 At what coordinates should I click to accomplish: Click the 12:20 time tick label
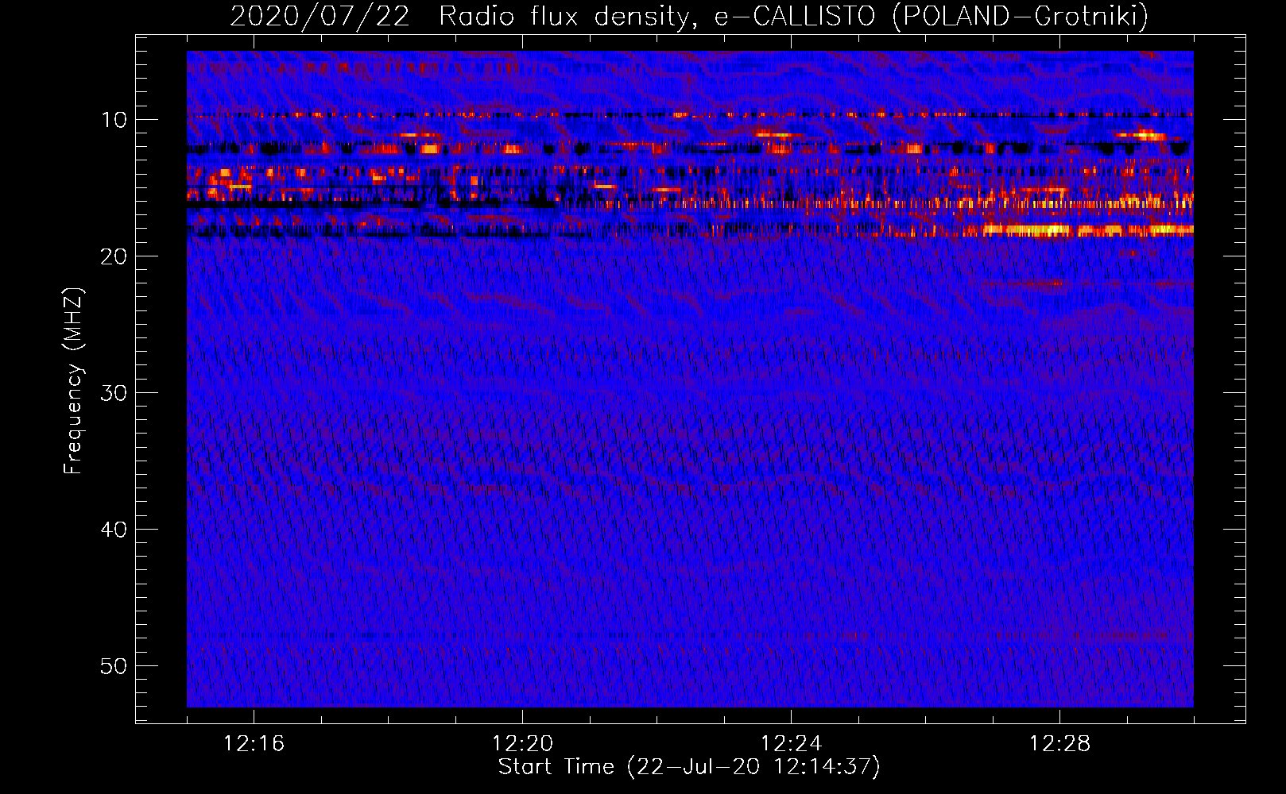click(x=522, y=744)
